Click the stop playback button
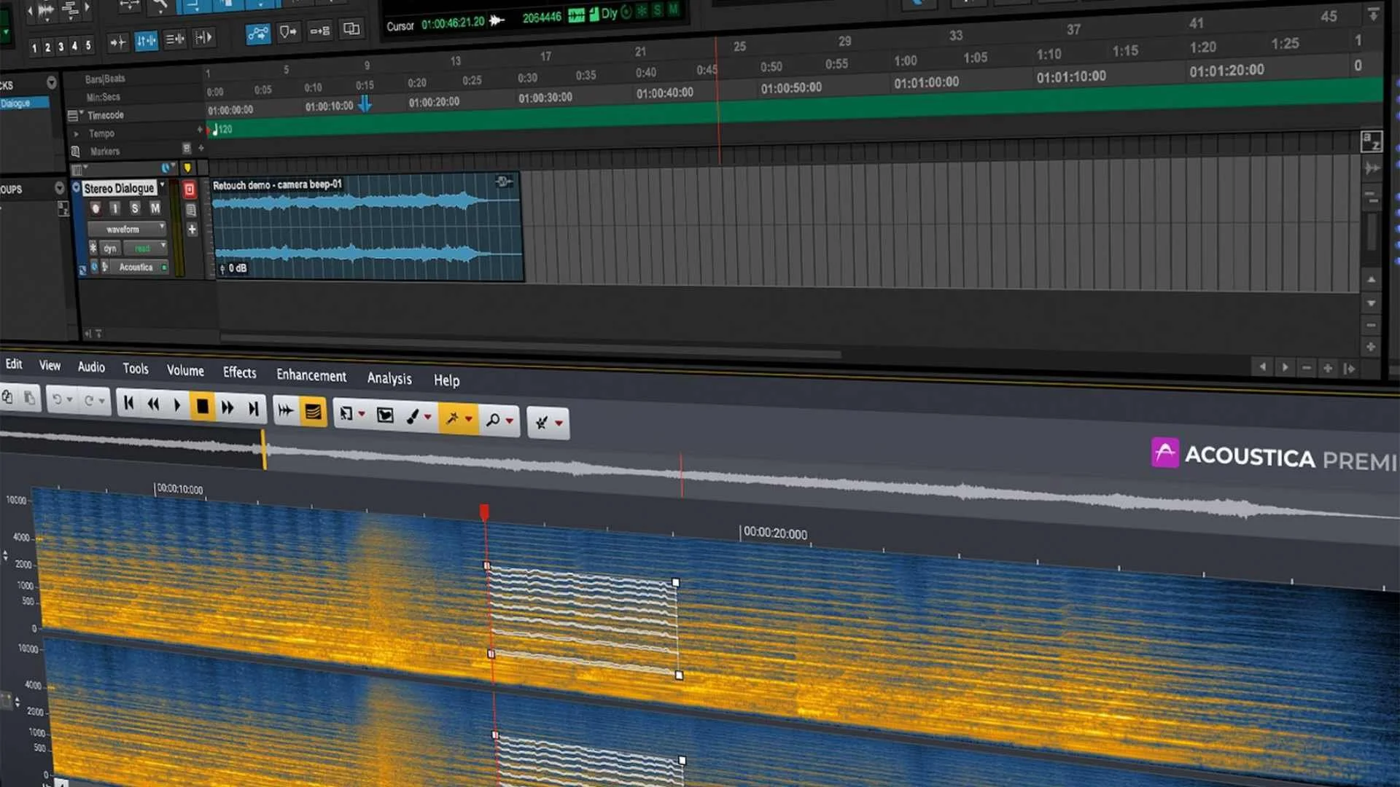1400x787 pixels. (x=202, y=407)
